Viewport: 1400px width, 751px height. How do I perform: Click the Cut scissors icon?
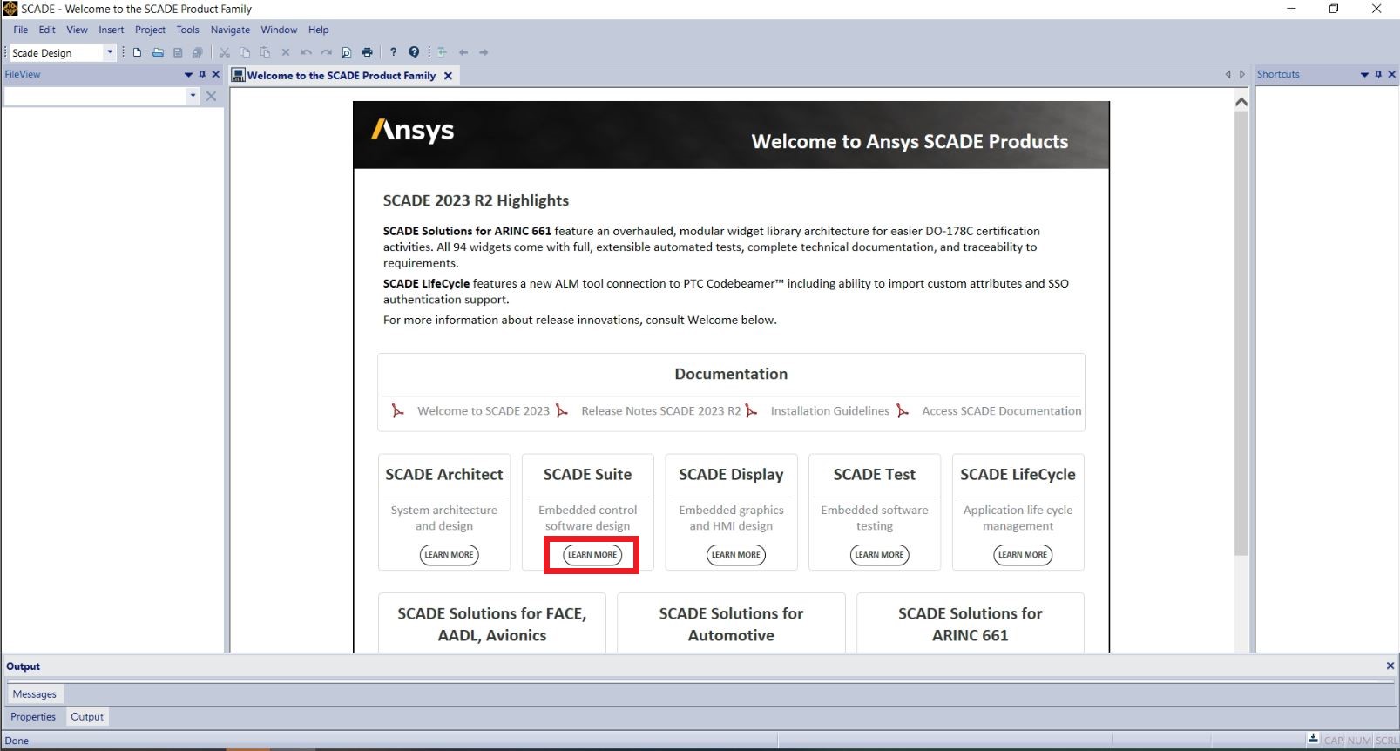(x=224, y=52)
